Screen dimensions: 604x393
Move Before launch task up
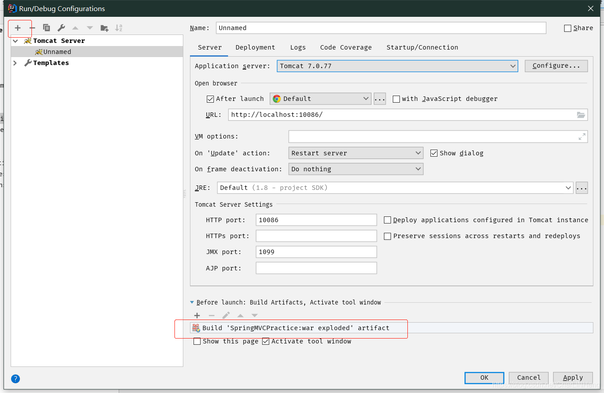pos(240,316)
